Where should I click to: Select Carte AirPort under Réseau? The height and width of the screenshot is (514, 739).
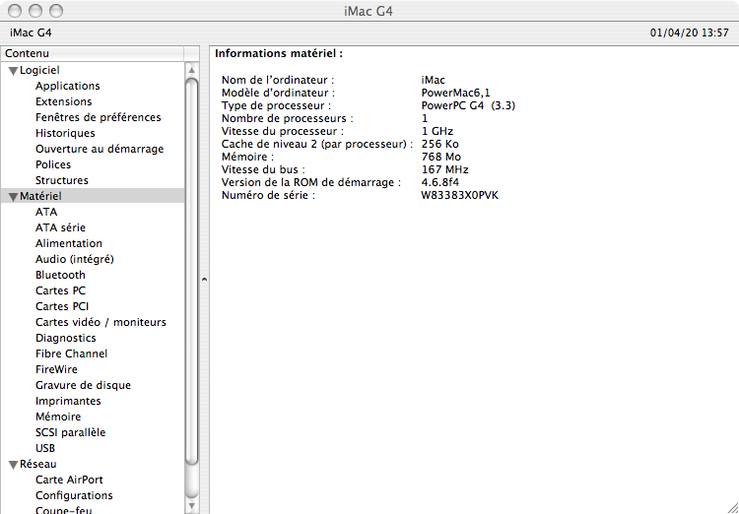pyautogui.click(x=69, y=480)
